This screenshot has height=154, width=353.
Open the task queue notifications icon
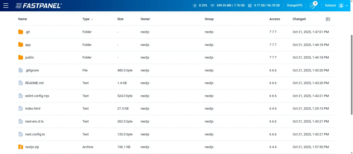[x=312, y=5]
